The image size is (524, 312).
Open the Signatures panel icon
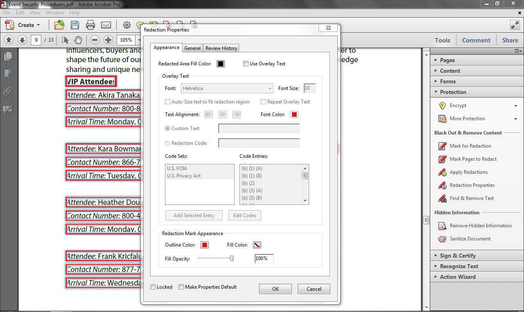pyautogui.click(x=7, y=109)
